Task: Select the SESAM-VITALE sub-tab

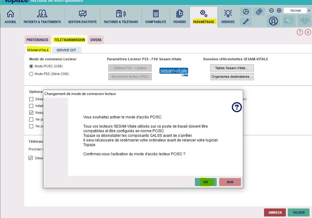Action: pyautogui.click(x=38, y=50)
